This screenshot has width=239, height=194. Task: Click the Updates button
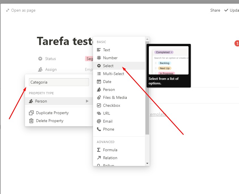click(232, 10)
